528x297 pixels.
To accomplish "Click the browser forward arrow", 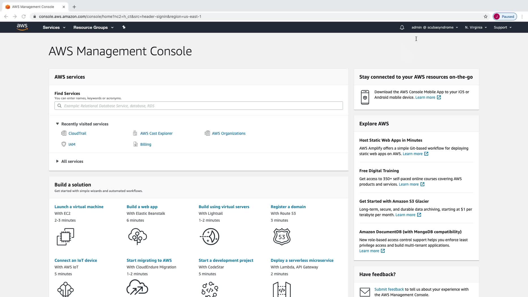I will 15,16.
